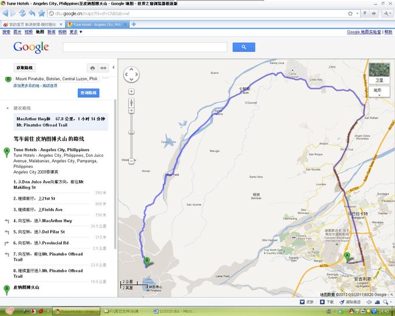The width and height of the screenshot is (395, 316).
Task: Open dropdown arrow beside address bar star
Action: tap(357, 13)
